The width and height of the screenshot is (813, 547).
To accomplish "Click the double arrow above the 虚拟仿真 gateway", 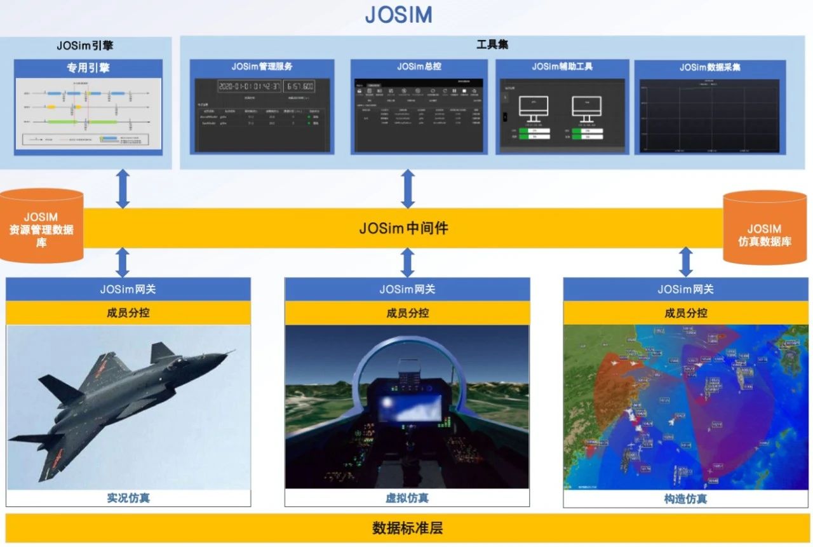I will pyautogui.click(x=408, y=262).
